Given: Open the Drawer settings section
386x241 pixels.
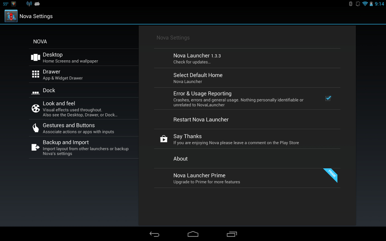Looking at the screenshot, I should click(x=84, y=74).
